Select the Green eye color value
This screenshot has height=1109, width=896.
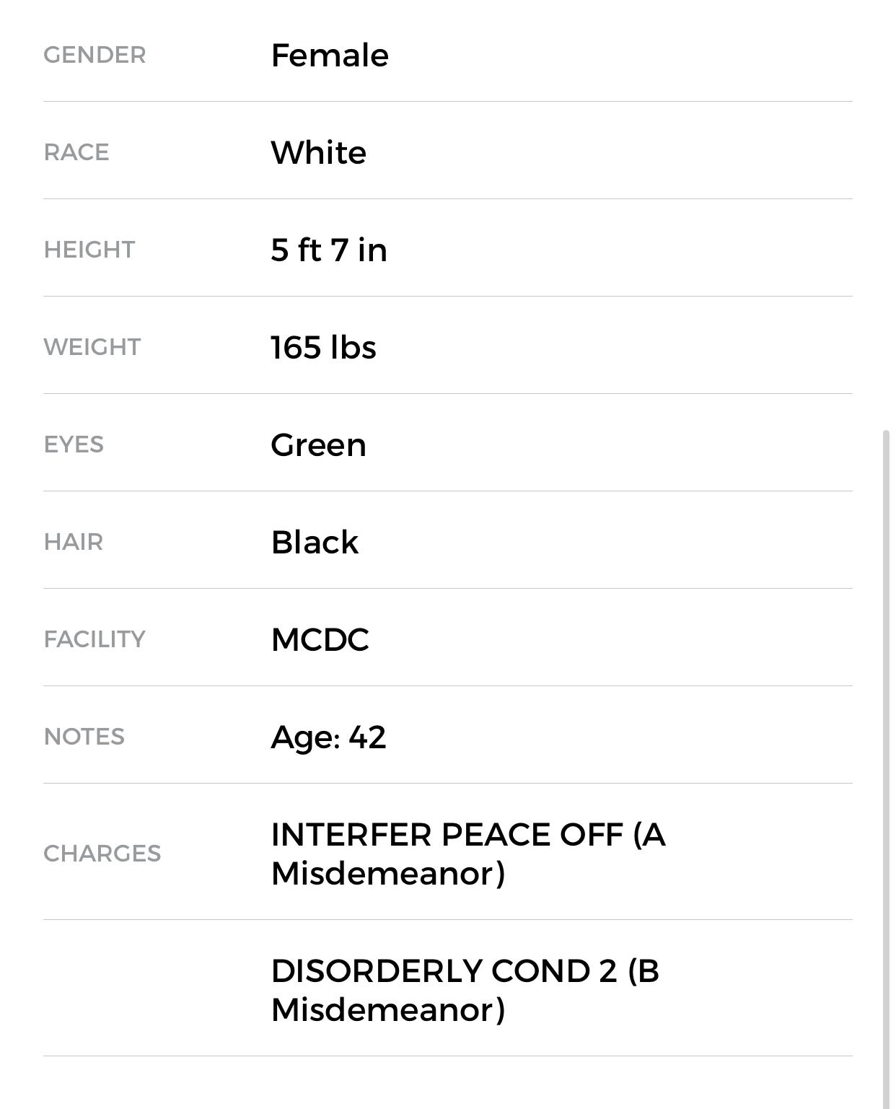[318, 444]
